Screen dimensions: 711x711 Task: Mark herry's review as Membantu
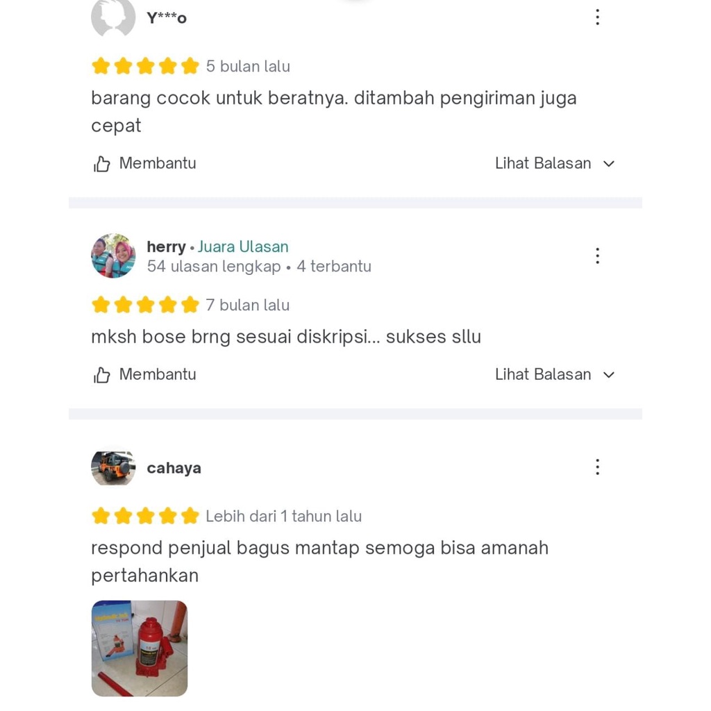point(144,374)
